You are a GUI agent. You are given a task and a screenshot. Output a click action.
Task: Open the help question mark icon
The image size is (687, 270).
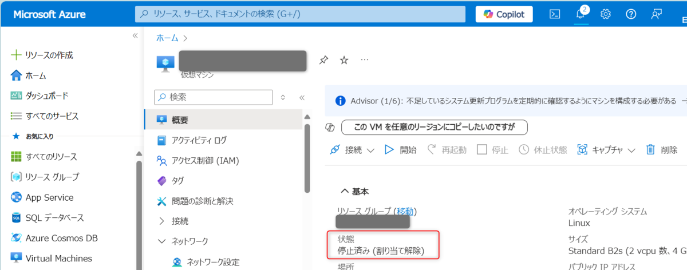[x=631, y=14]
